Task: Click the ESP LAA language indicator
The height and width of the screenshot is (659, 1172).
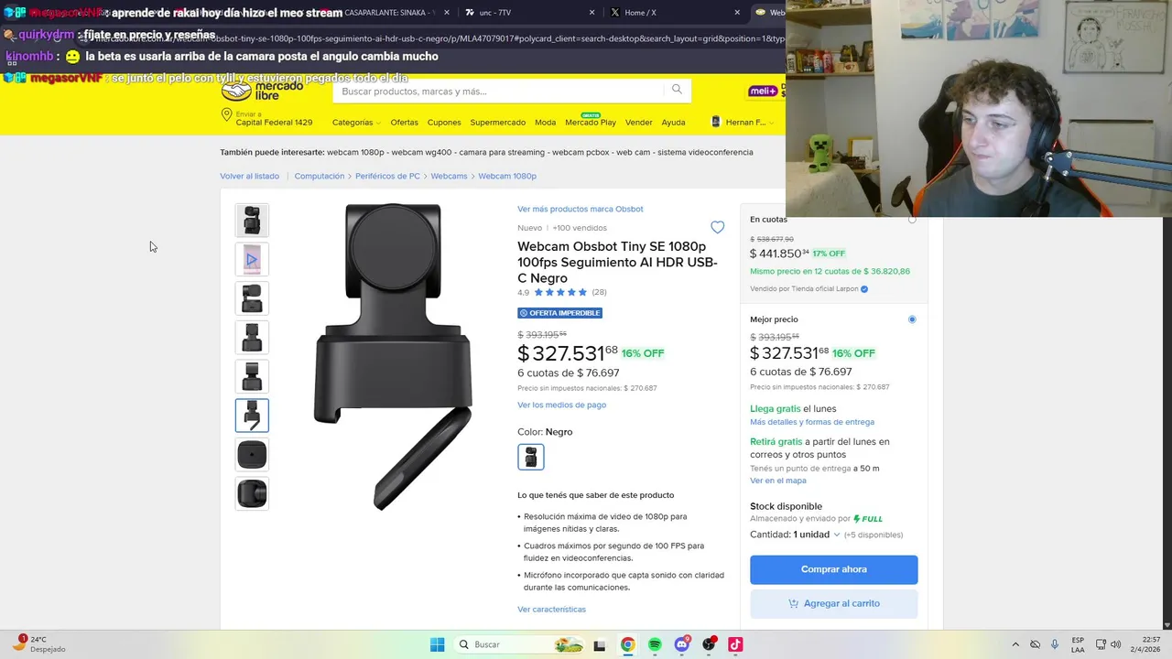Action: (x=1078, y=644)
